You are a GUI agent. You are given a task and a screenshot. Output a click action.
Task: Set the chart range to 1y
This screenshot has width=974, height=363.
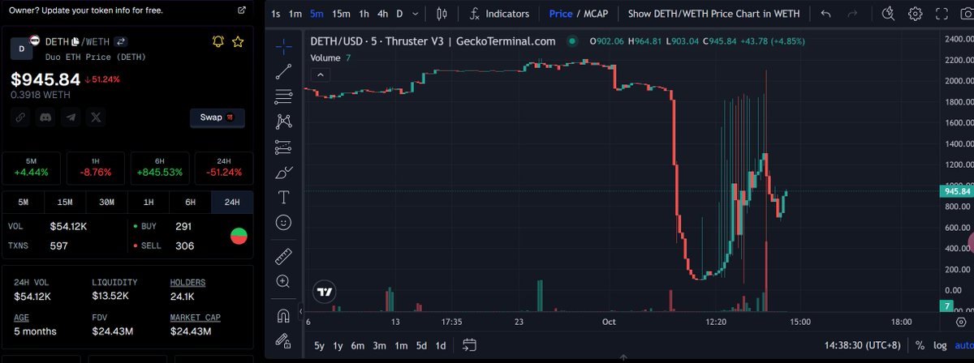click(x=338, y=346)
